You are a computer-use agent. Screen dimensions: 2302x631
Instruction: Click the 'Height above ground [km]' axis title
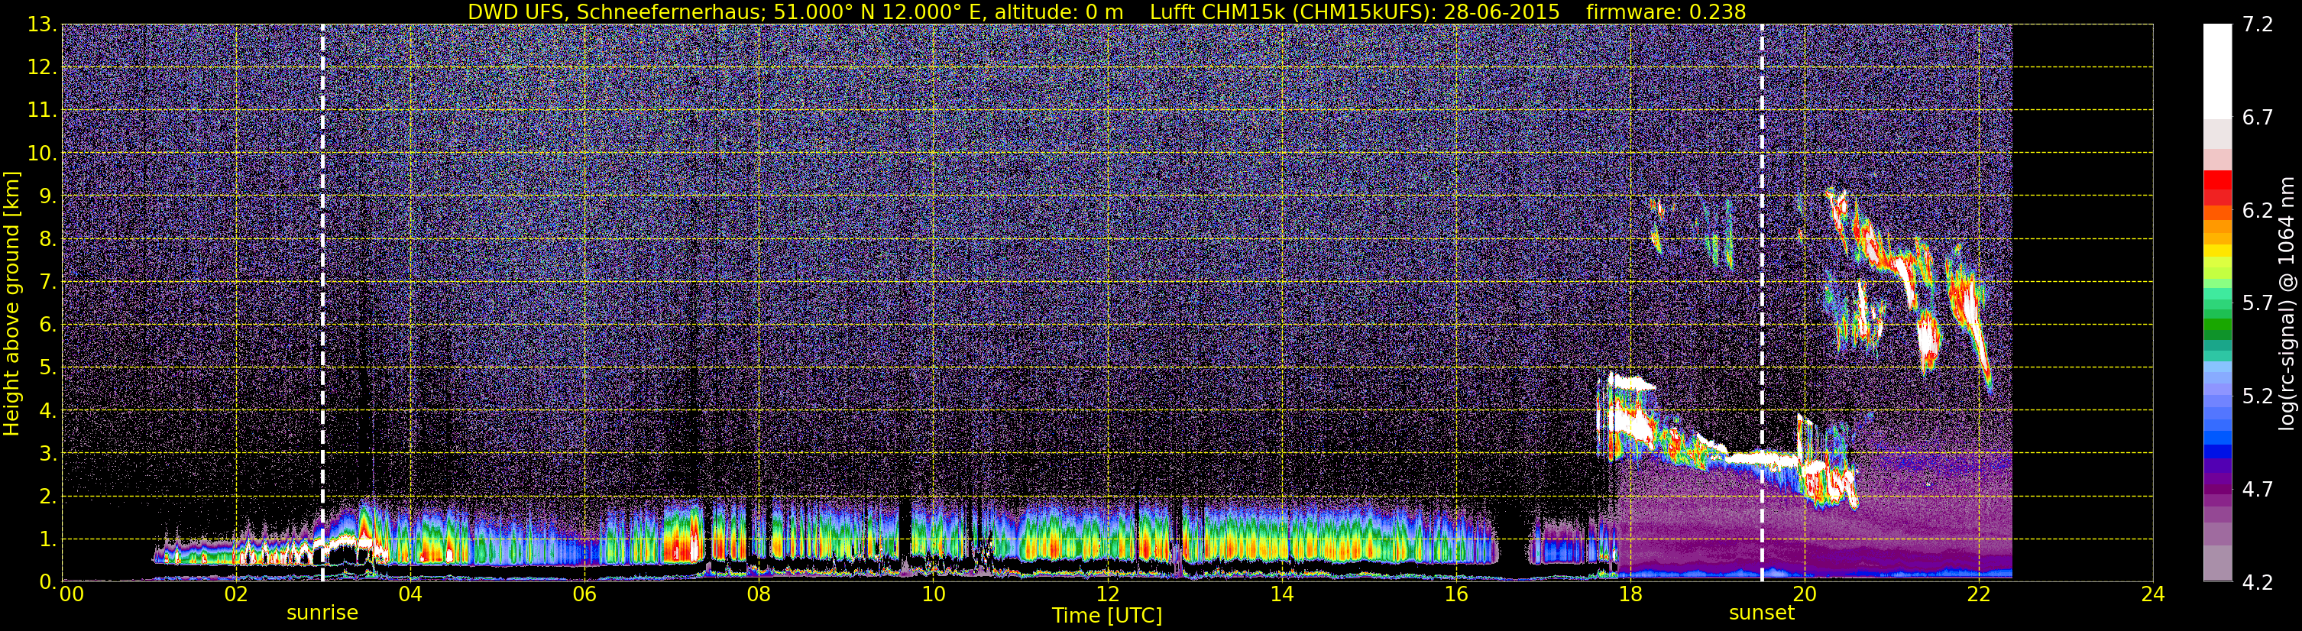(x=11, y=304)
